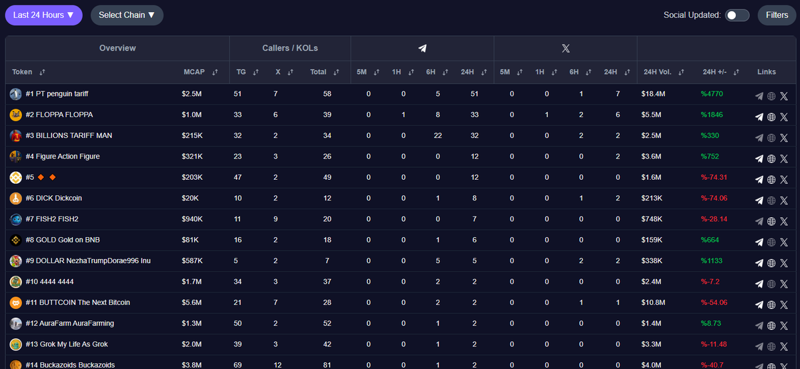
Task: Open the Select Chain dropdown
Action: coord(127,15)
